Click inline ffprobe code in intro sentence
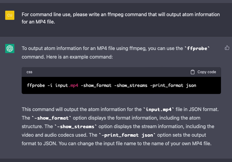 pyautogui.click(x=198, y=49)
